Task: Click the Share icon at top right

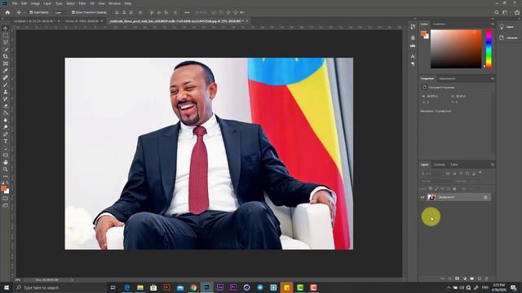Action: pyautogui.click(x=516, y=12)
